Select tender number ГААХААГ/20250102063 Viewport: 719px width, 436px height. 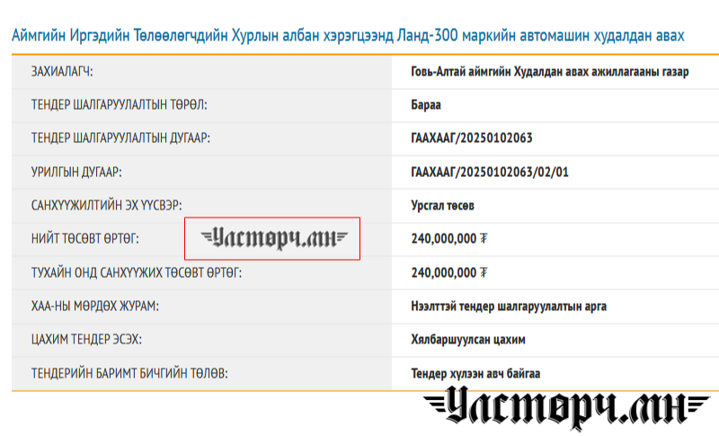[x=472, y=138]
